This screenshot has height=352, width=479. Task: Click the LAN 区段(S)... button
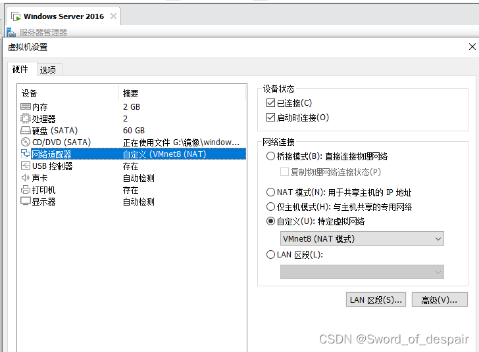[x=376, y=300]
